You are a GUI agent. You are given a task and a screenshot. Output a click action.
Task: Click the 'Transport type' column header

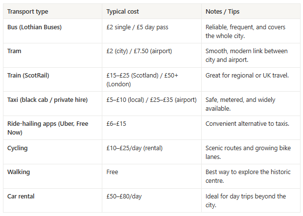click(x=27, y=11)
